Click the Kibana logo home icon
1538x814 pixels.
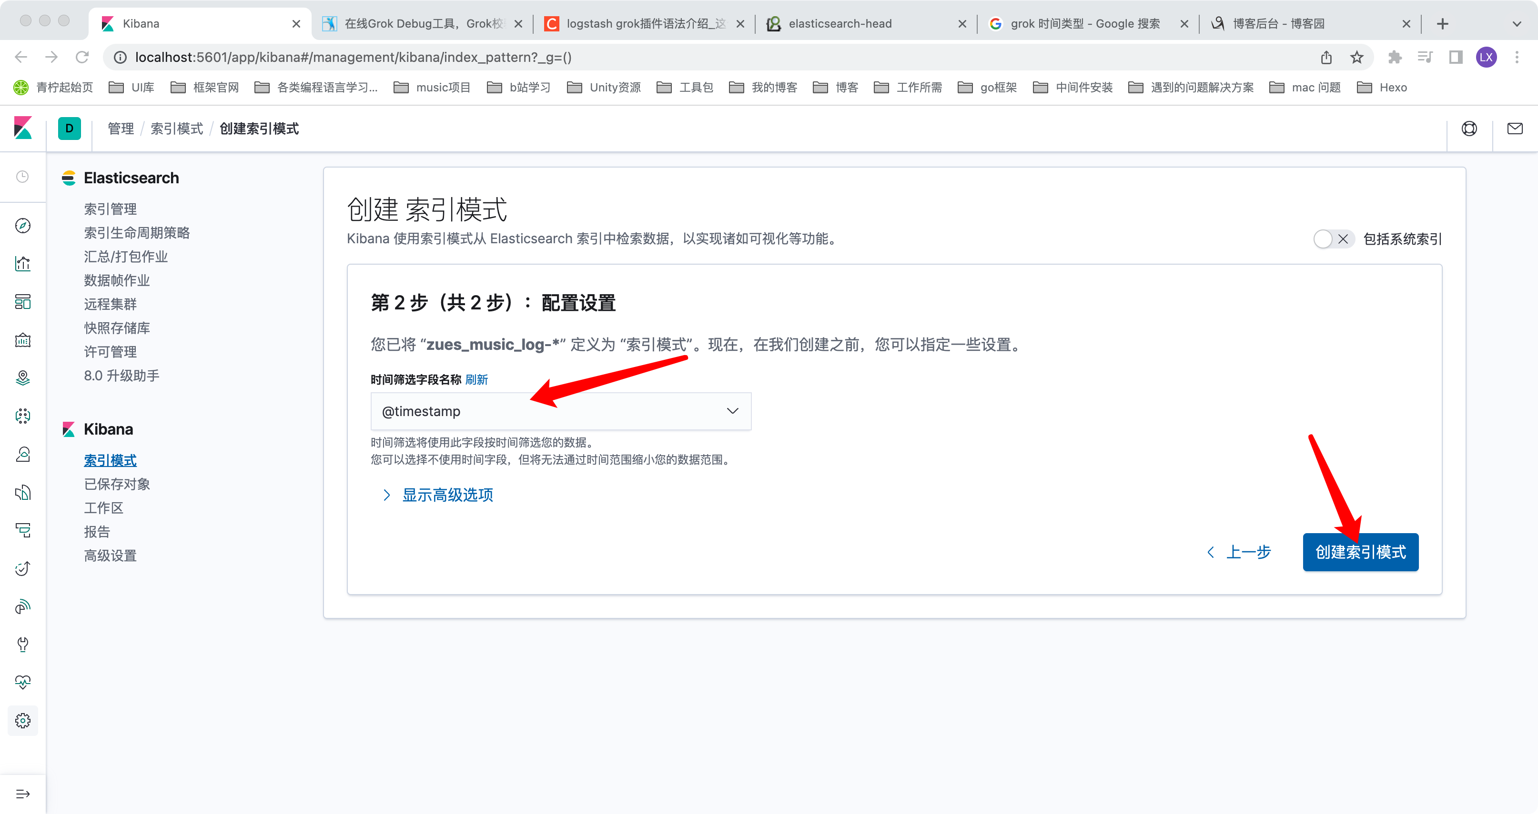pyautogui.click(x=23, y=128)
